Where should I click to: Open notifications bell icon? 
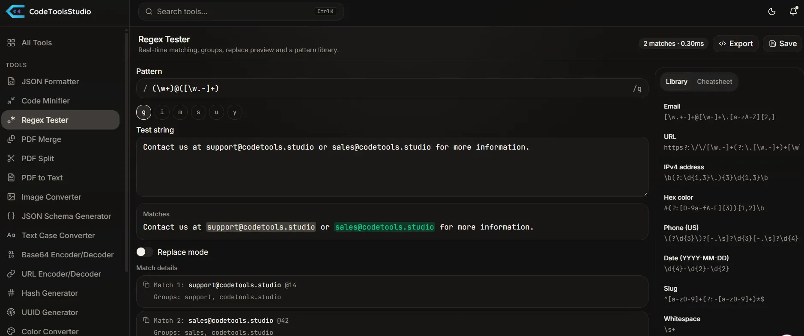[793, 11]
